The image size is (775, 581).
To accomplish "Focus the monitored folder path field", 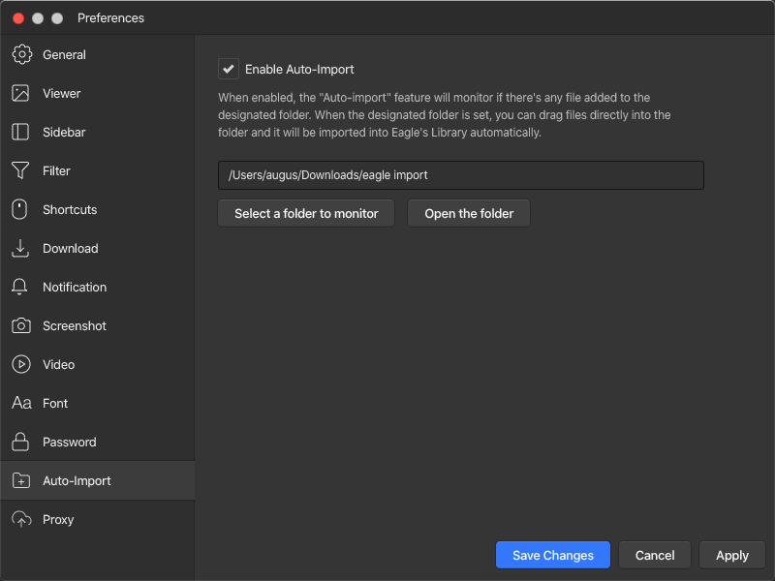I will click(x=461, y=175).
